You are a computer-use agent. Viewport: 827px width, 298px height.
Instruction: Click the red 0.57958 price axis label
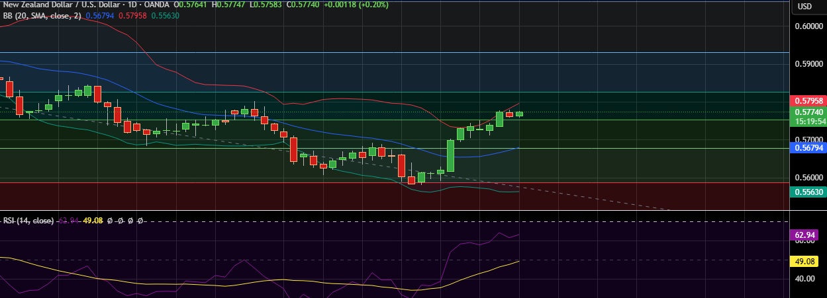(808, 101)
